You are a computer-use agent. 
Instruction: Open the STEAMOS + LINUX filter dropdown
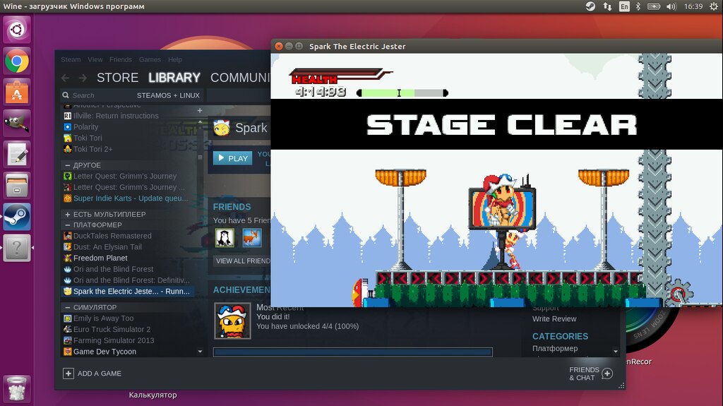[168, 95]
